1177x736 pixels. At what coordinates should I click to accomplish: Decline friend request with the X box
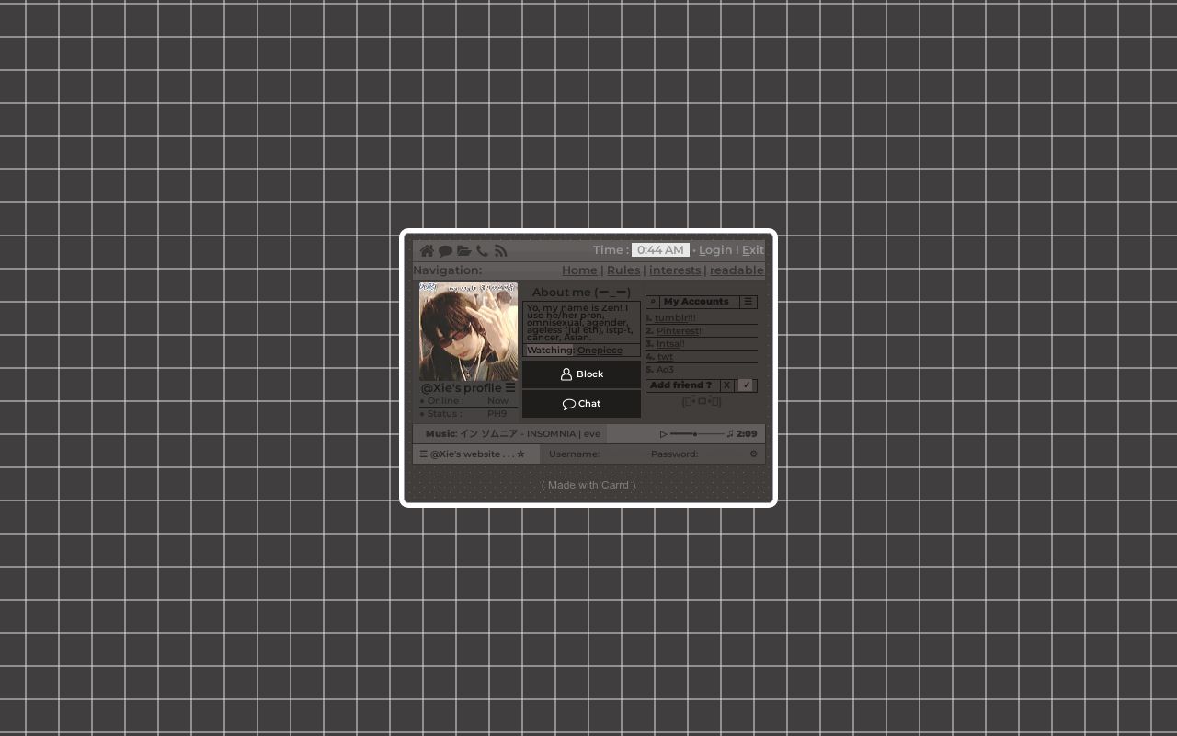(x=726, y=385)
